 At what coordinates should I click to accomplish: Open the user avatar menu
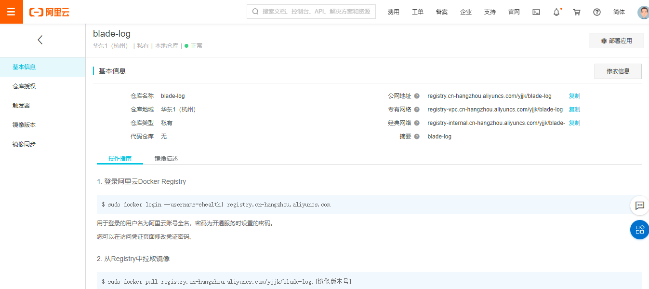643,12
